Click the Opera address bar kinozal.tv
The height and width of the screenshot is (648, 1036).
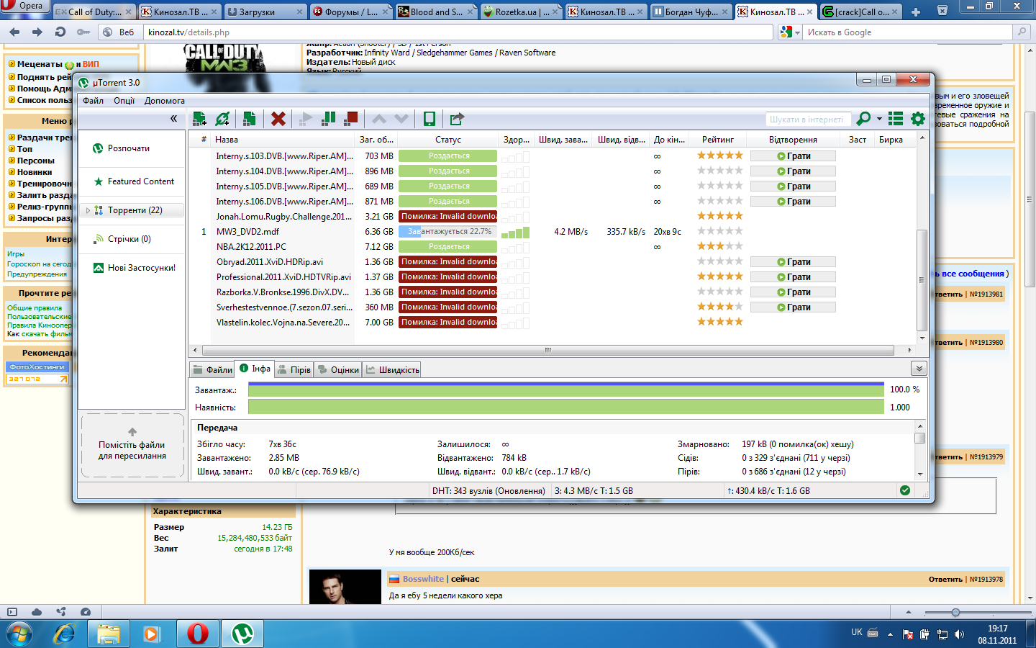click(x=458, y=32)
